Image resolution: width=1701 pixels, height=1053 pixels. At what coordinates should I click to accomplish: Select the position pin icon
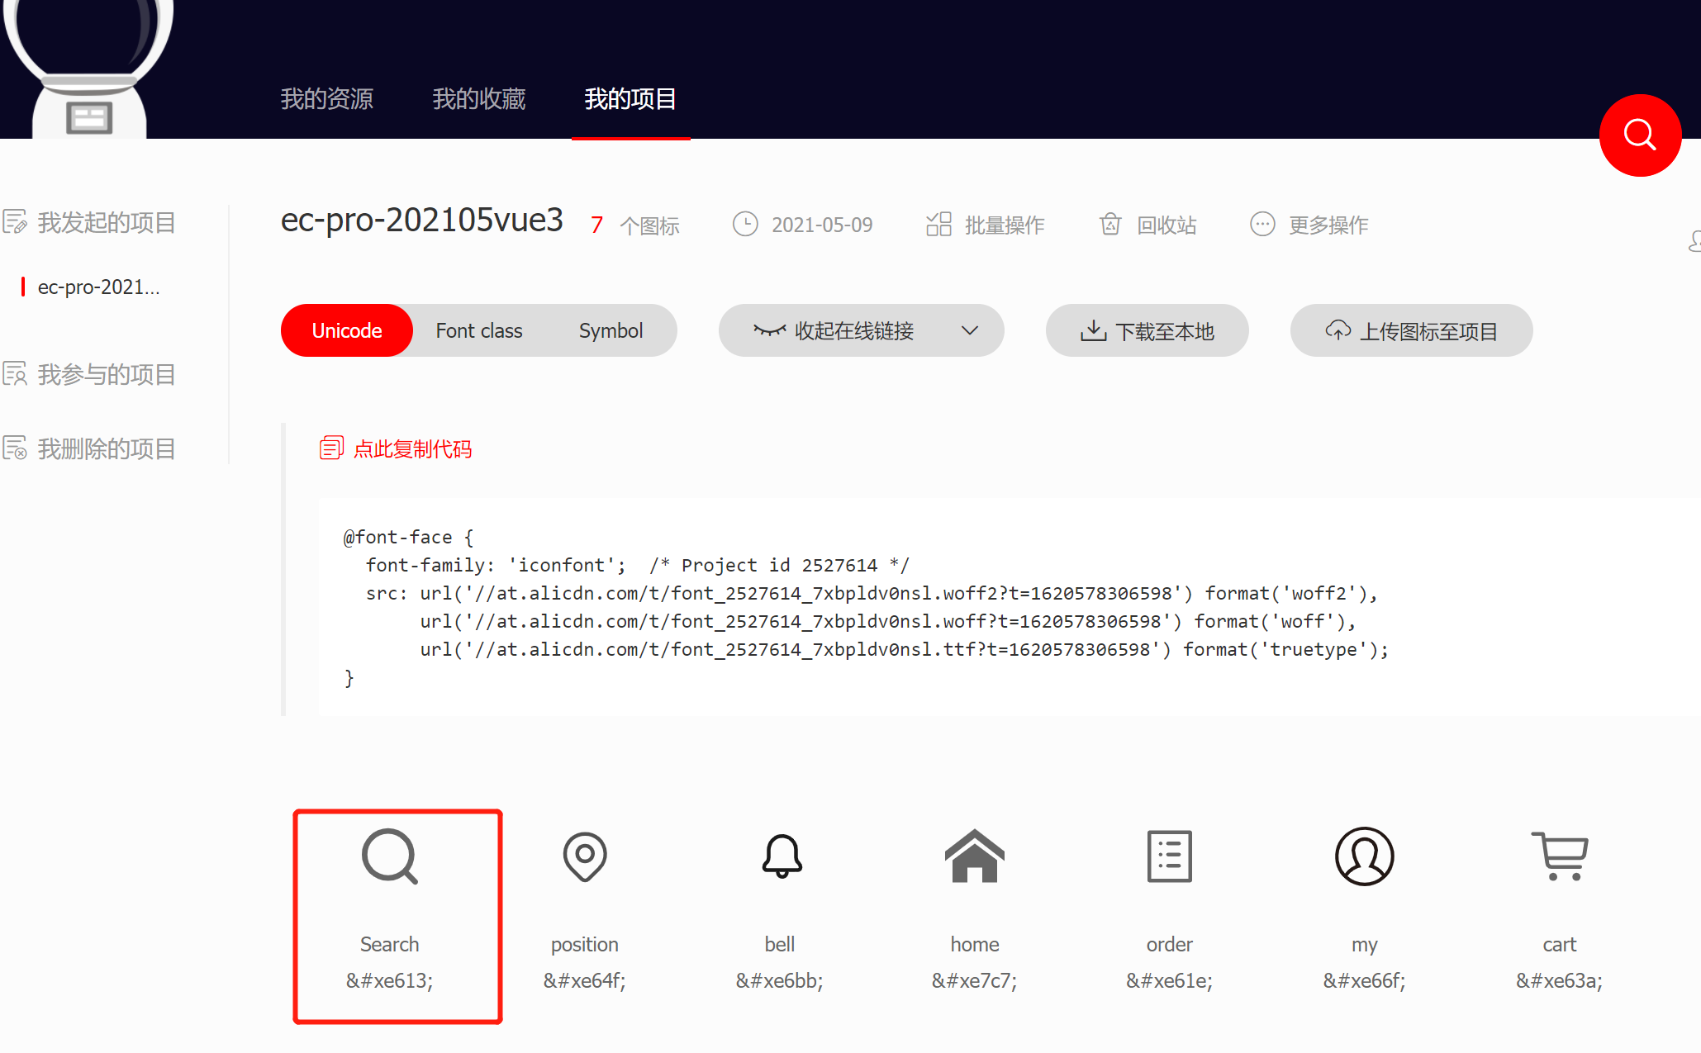[x=584, y=856]
